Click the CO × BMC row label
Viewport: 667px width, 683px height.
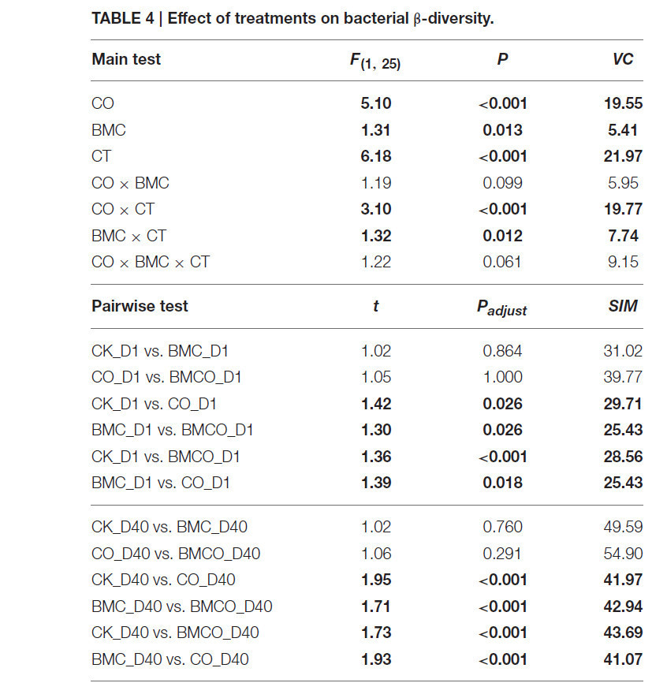click(130, 183)
